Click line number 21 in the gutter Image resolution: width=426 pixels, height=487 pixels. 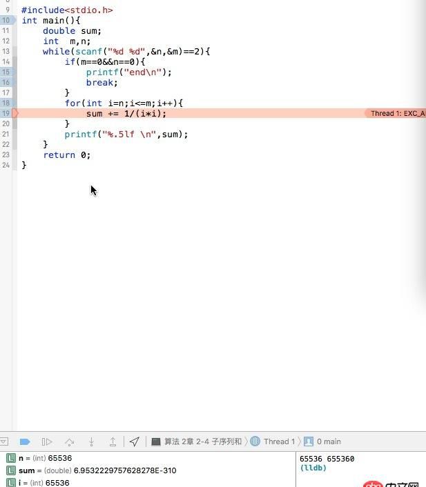[x=6, y=134]
